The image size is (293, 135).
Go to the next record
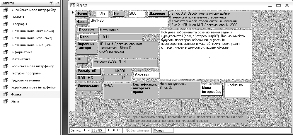click(x=109, y=130)
